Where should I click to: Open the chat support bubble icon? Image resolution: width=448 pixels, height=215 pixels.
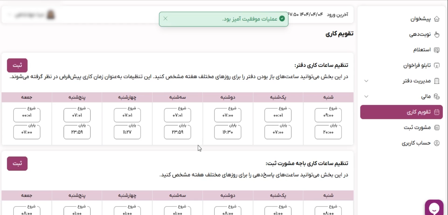434,208
